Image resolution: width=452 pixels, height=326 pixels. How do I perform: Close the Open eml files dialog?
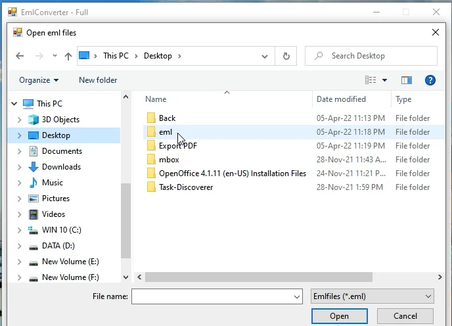tap(436, 32)
